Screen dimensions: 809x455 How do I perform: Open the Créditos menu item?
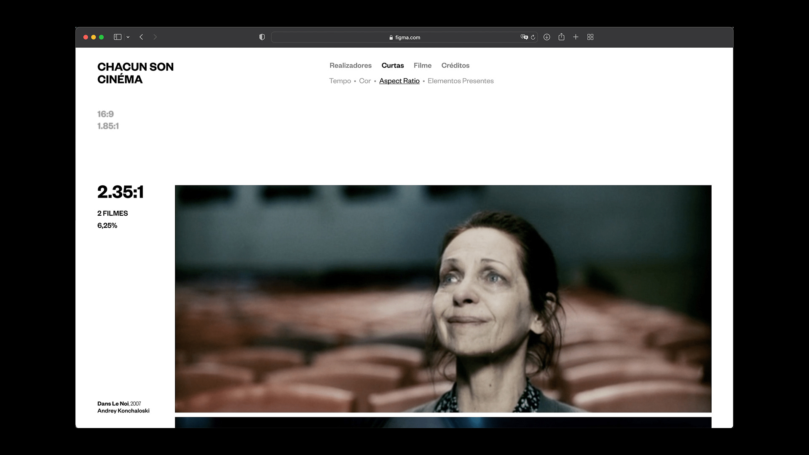pyautogui.click(x=455, y=65)
